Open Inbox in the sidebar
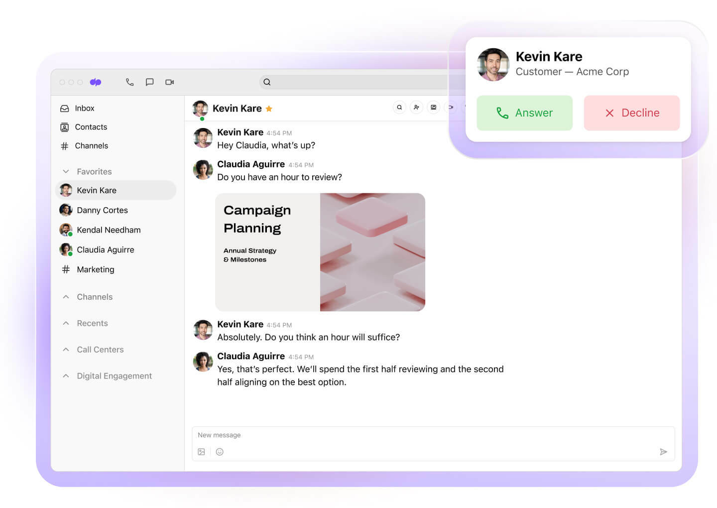This screenshot has width=717, height=508. click(x=84, y=108)
